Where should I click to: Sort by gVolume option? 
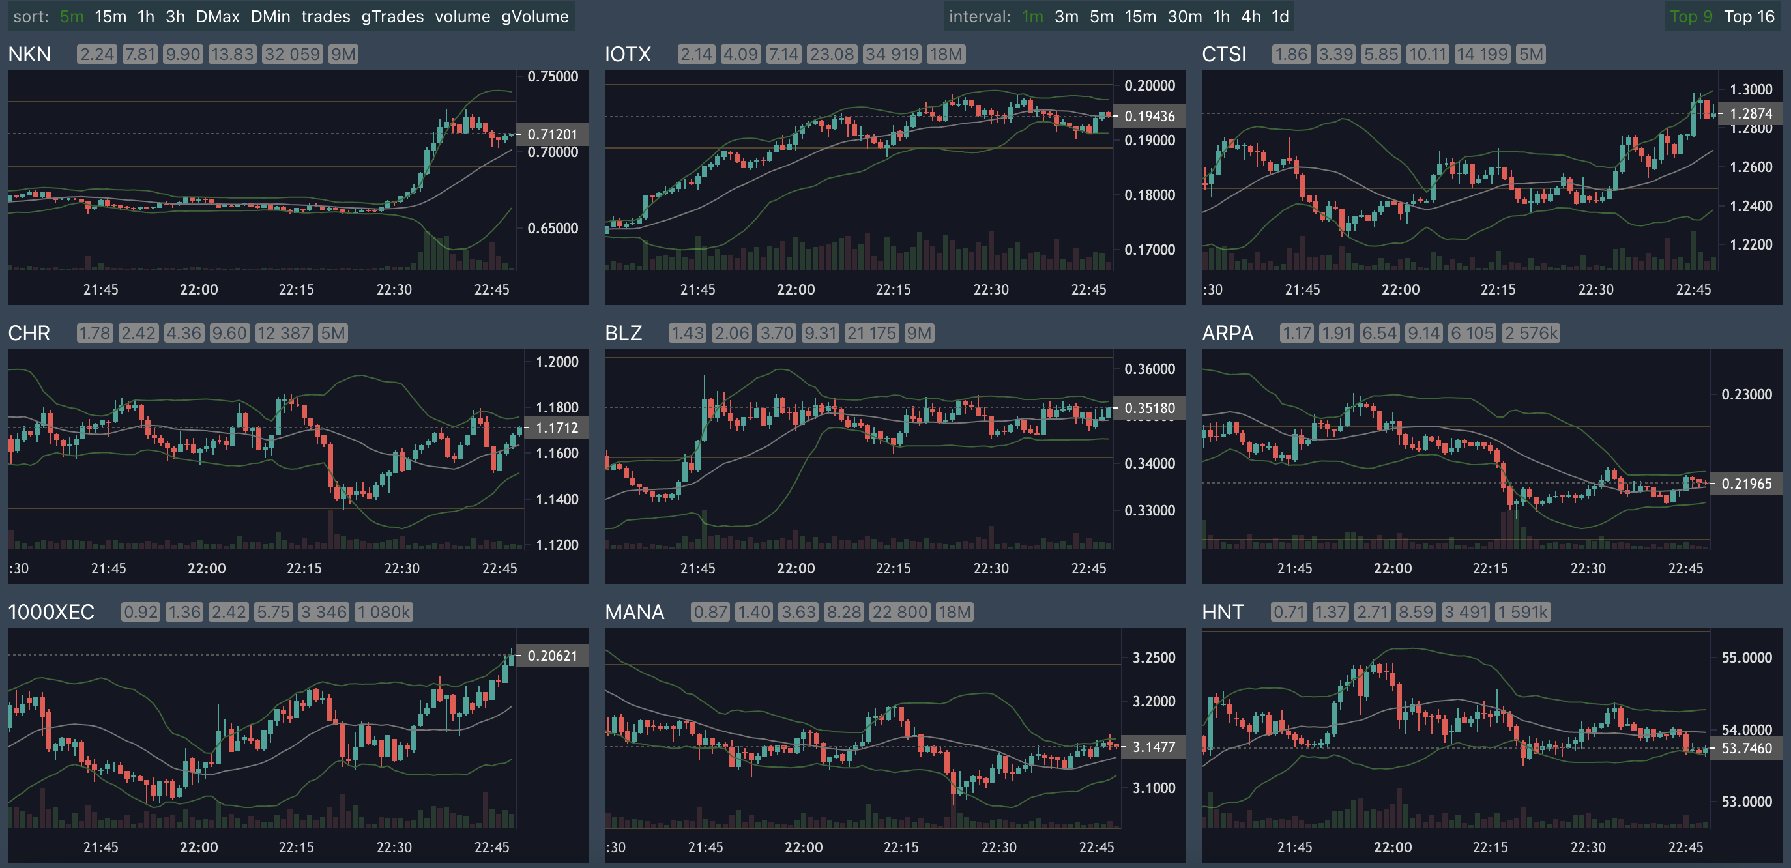pos(534,16)
